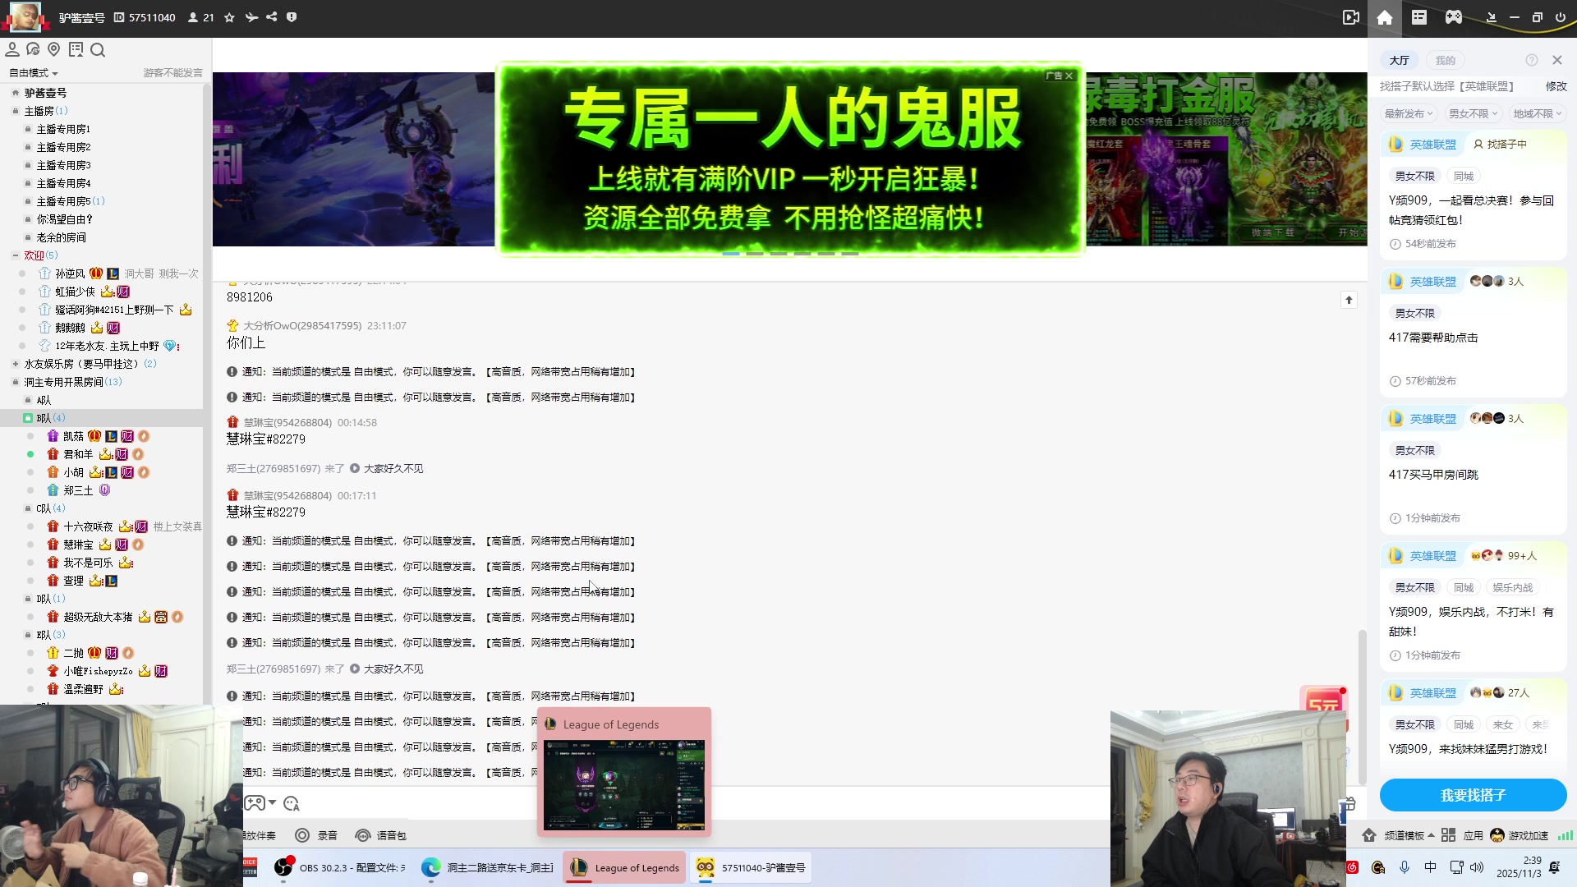1577x887 pixels.
Task: Select the location check-in icon in the sidebar
Action: pos(54,49)
